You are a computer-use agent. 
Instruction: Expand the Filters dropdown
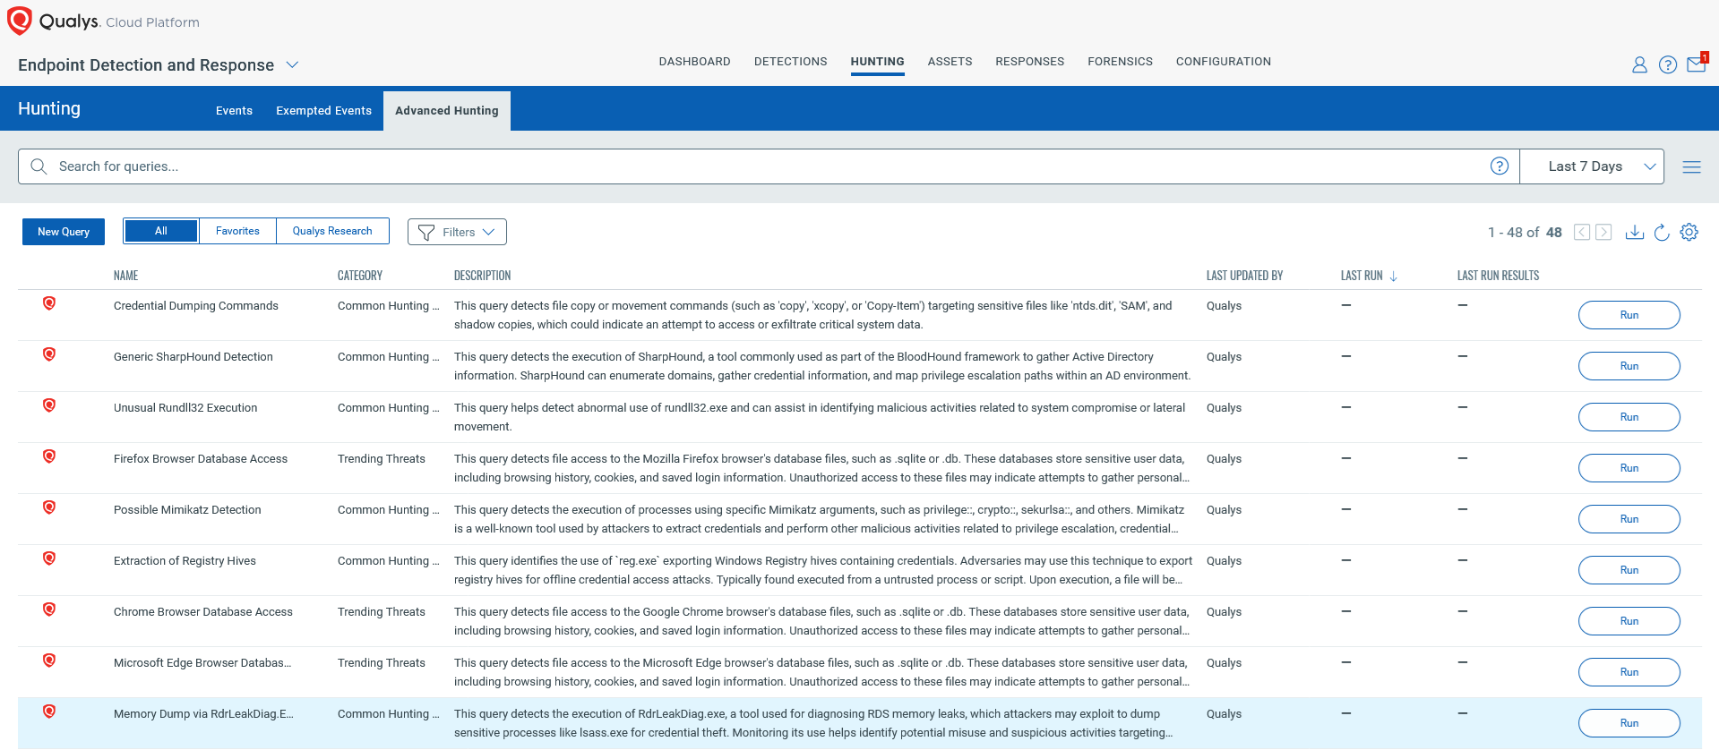pos(457,232)
